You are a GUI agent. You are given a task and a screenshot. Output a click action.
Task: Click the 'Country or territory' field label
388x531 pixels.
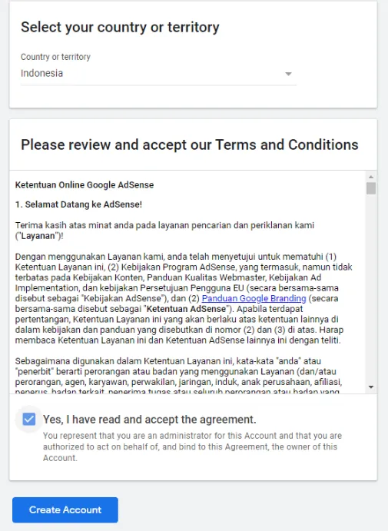click(55, 57)
